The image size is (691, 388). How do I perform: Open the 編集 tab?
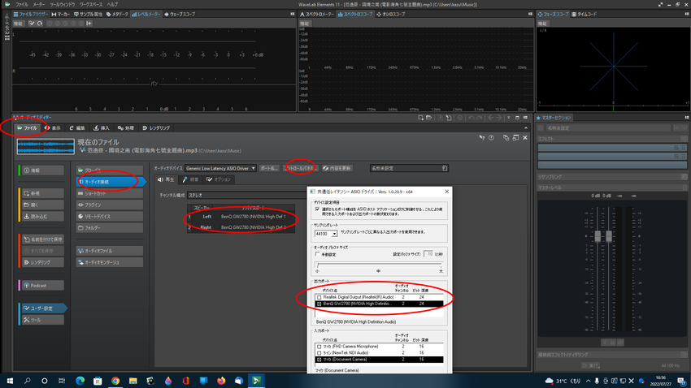click(x=77, y=128)
